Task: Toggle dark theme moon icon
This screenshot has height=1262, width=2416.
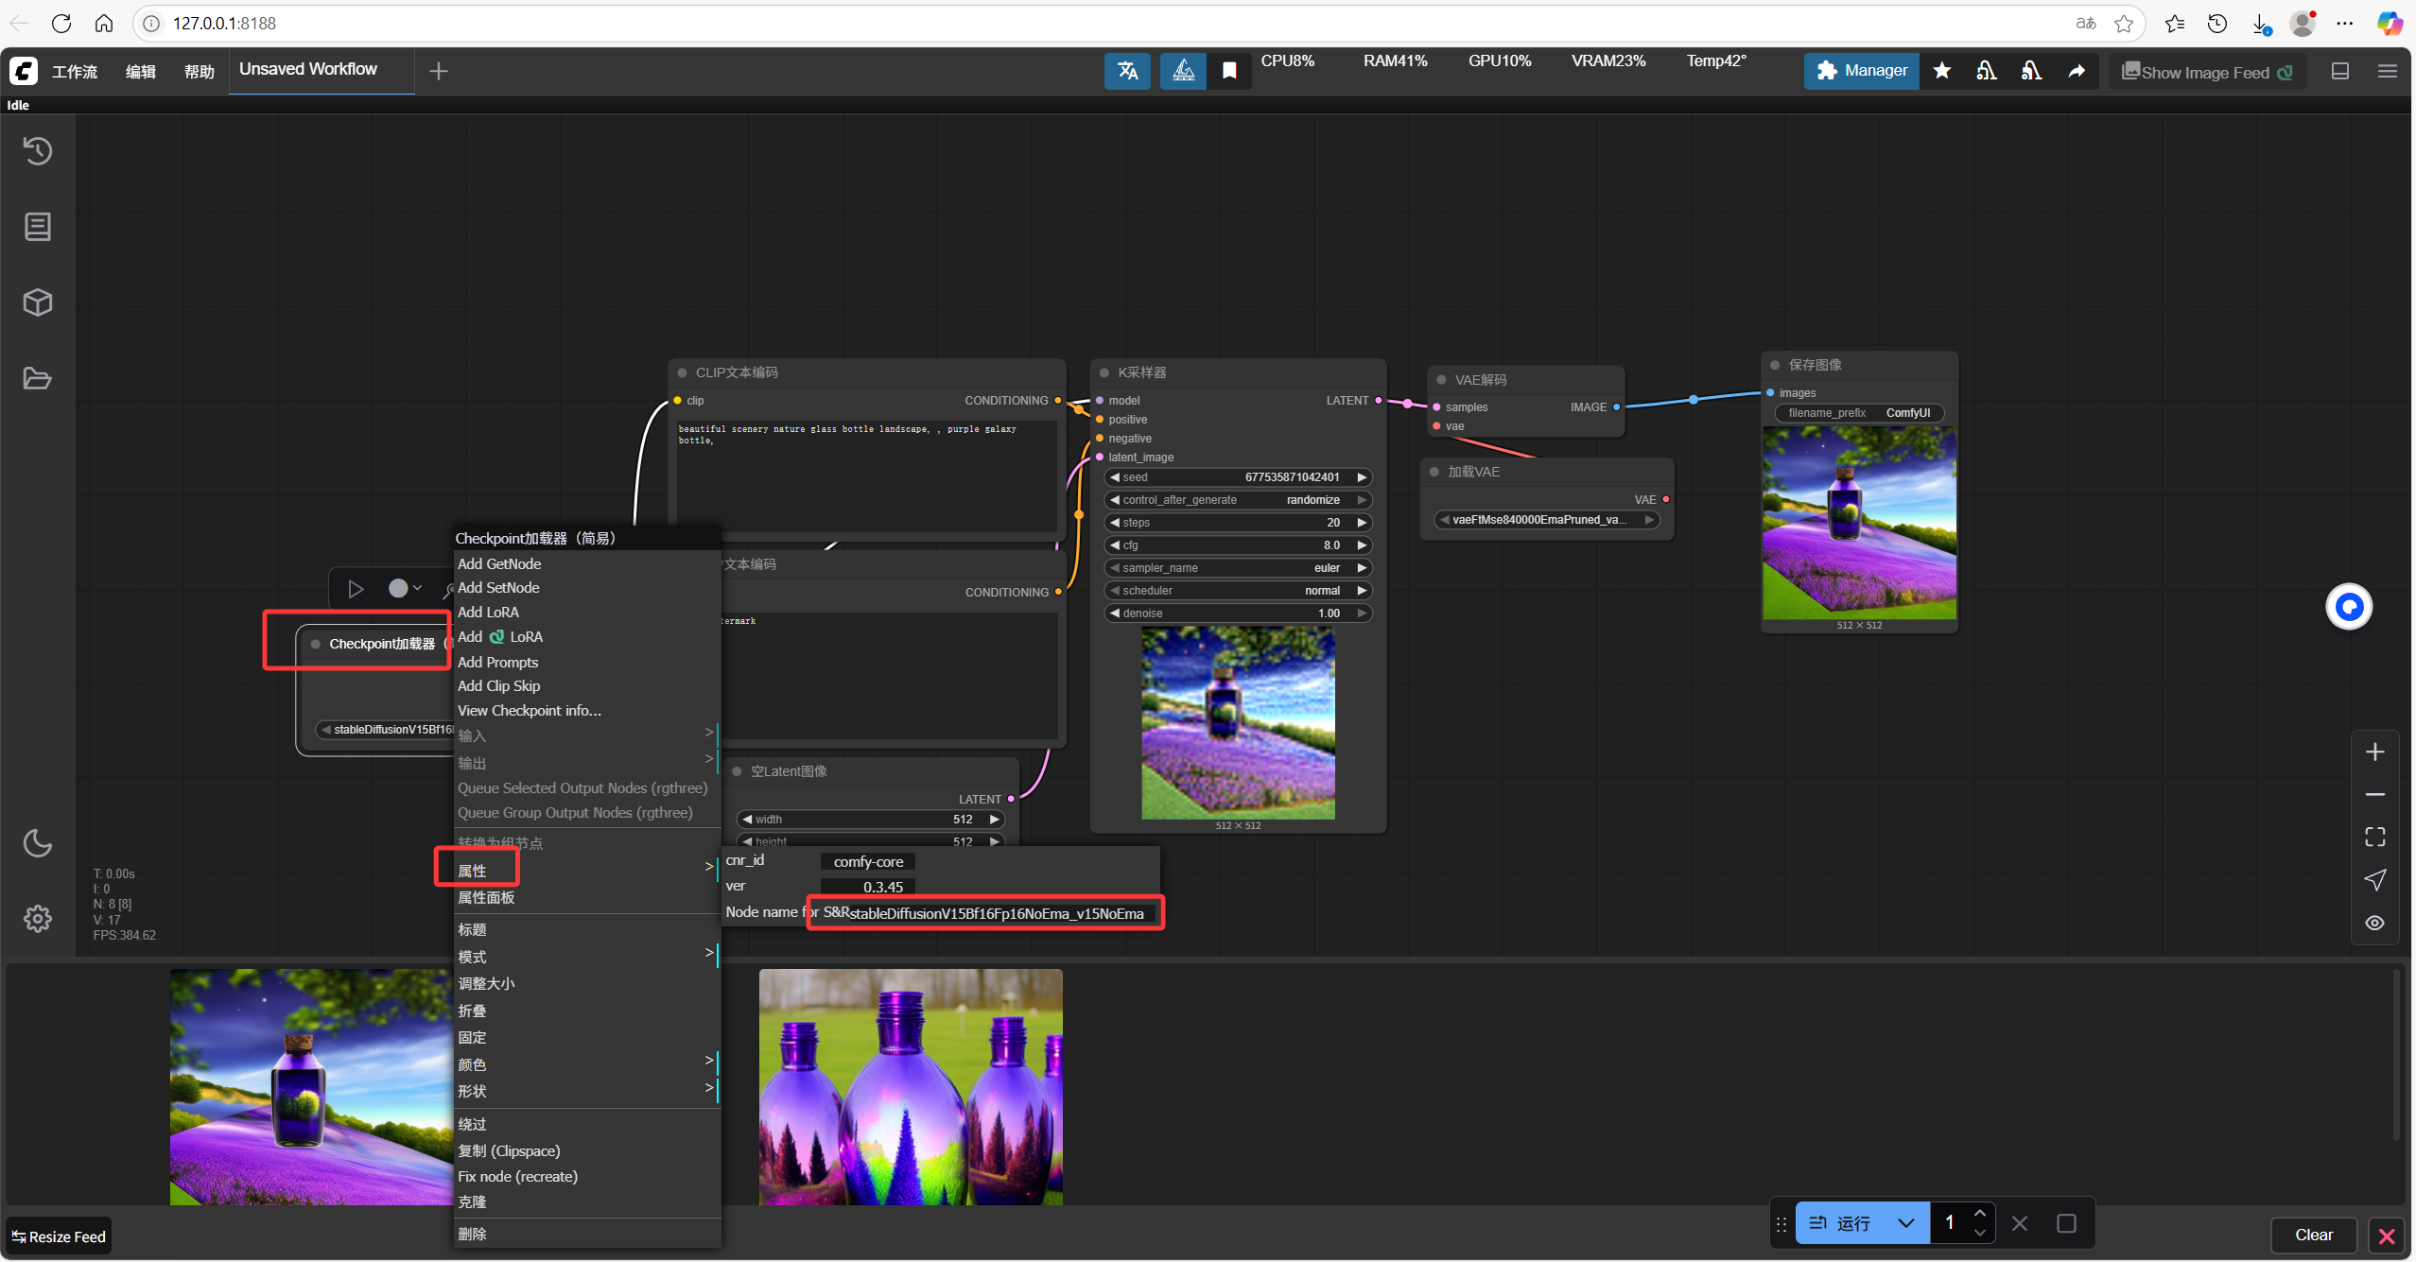Action: [38, 842]
